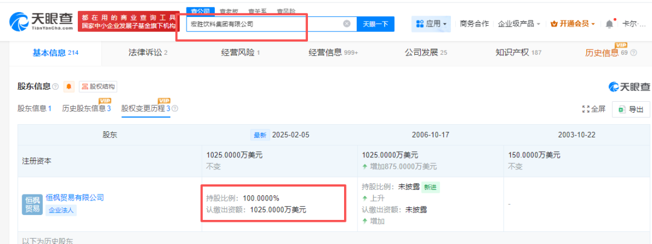652x244 pixels.
Task: Select the 历史股东信息 3 sub-tab
Action: [x=86, y=108]
